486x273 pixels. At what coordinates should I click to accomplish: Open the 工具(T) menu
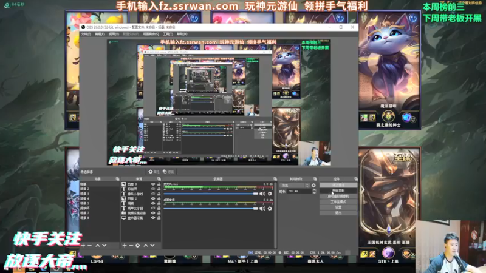pos(168,34)
